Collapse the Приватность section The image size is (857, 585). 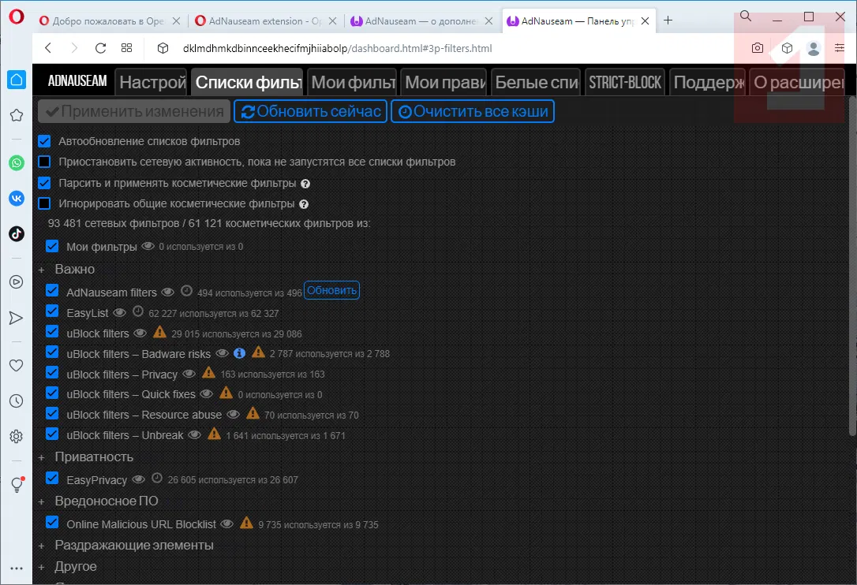click(x=93, y=456)
